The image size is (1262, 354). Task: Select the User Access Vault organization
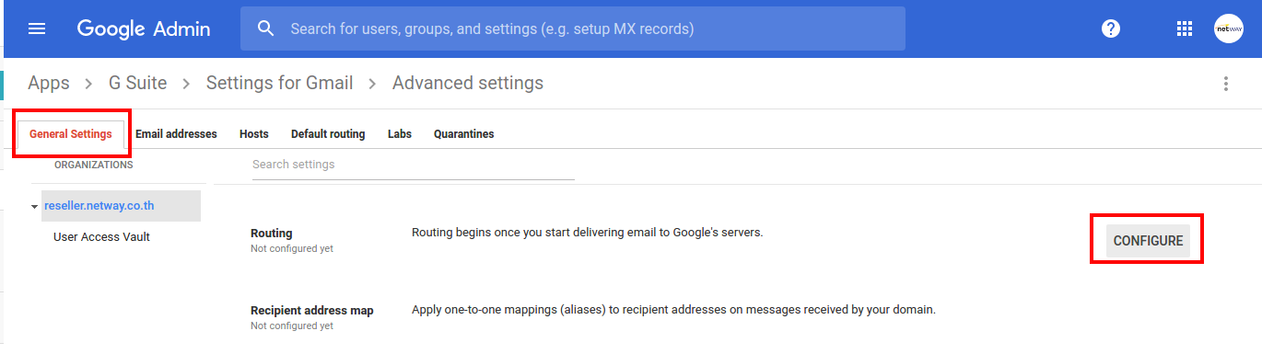(101, 236)
